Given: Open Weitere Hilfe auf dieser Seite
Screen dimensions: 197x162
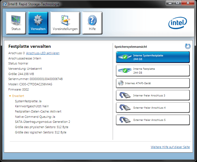Looking at the screenshot, I should point(170,147).
